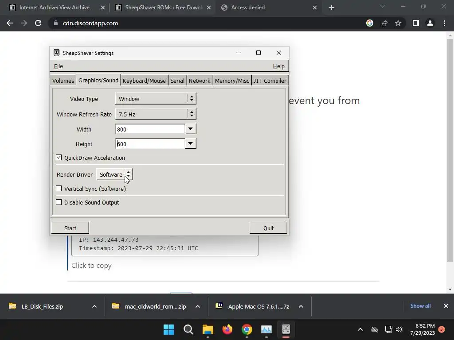Viewport: 454px width, 340px height.
Task: Select the Graphics/Sound tab
Action: tap(98, 80)
